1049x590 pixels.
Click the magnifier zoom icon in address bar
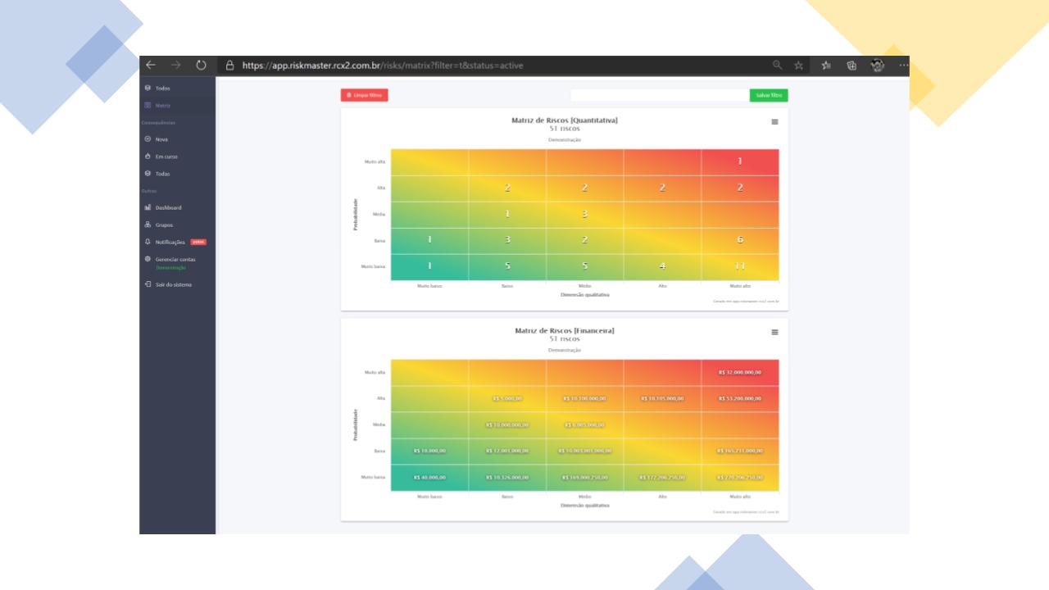pos(778,66)
